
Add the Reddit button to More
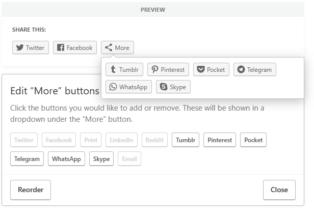154,140
